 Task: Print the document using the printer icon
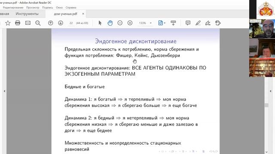(18, 23)
